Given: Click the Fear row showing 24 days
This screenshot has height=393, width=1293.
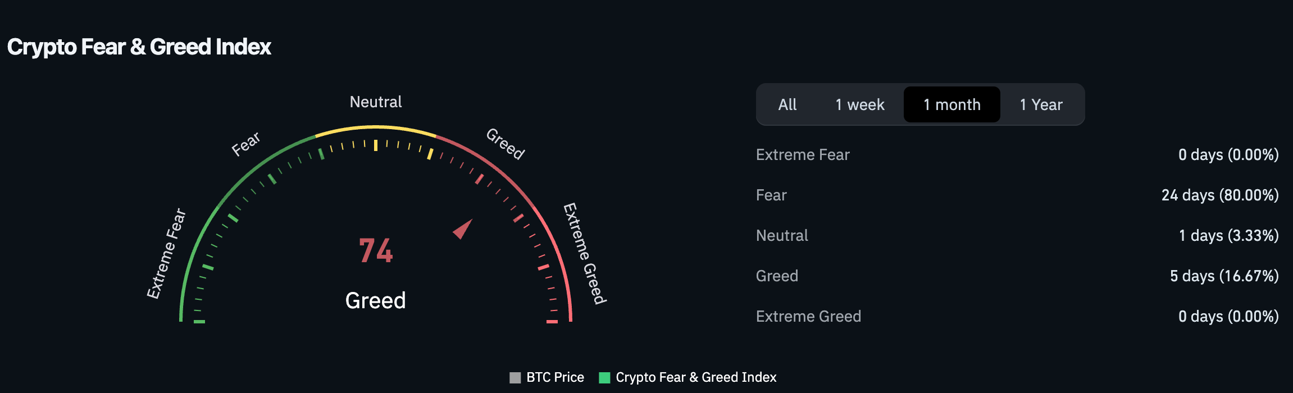Looking at the screenshot, I should 1017,195.
